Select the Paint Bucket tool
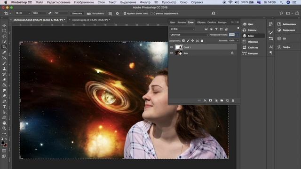Image resolution: width=301 pixels, height=169 pixels. [x=4, y=85]
